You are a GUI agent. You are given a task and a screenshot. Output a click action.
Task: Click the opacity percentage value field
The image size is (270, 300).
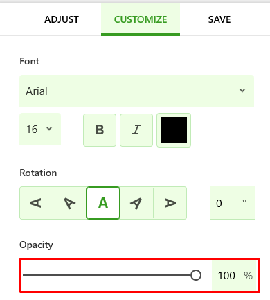(x=226, y=276)
